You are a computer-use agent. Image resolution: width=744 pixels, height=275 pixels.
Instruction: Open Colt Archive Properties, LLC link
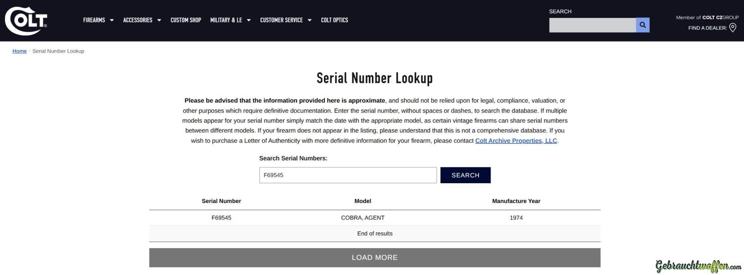516,140
